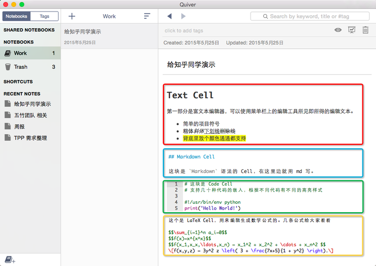Viewport: 376px width, 266px height.
Task: Open recent note 五竹团队 相关
Action: click(30, 115)
